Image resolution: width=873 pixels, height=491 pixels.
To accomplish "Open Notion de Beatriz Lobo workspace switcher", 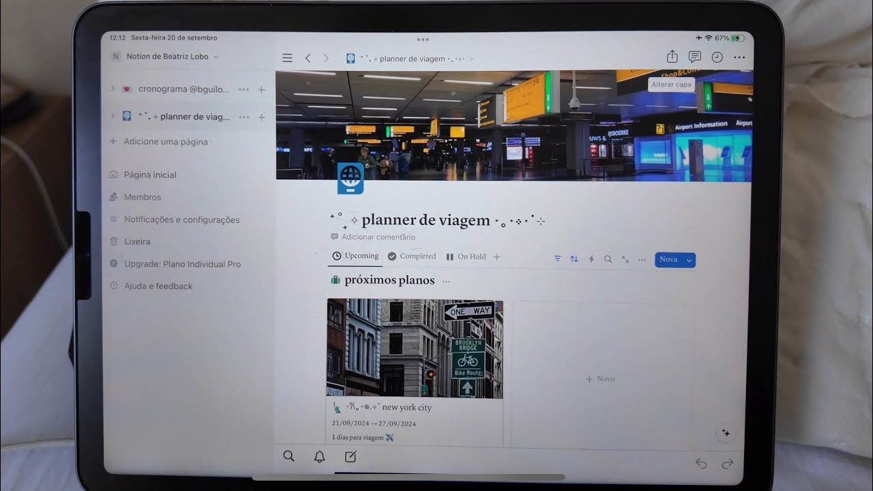I will tap(165, 57).
